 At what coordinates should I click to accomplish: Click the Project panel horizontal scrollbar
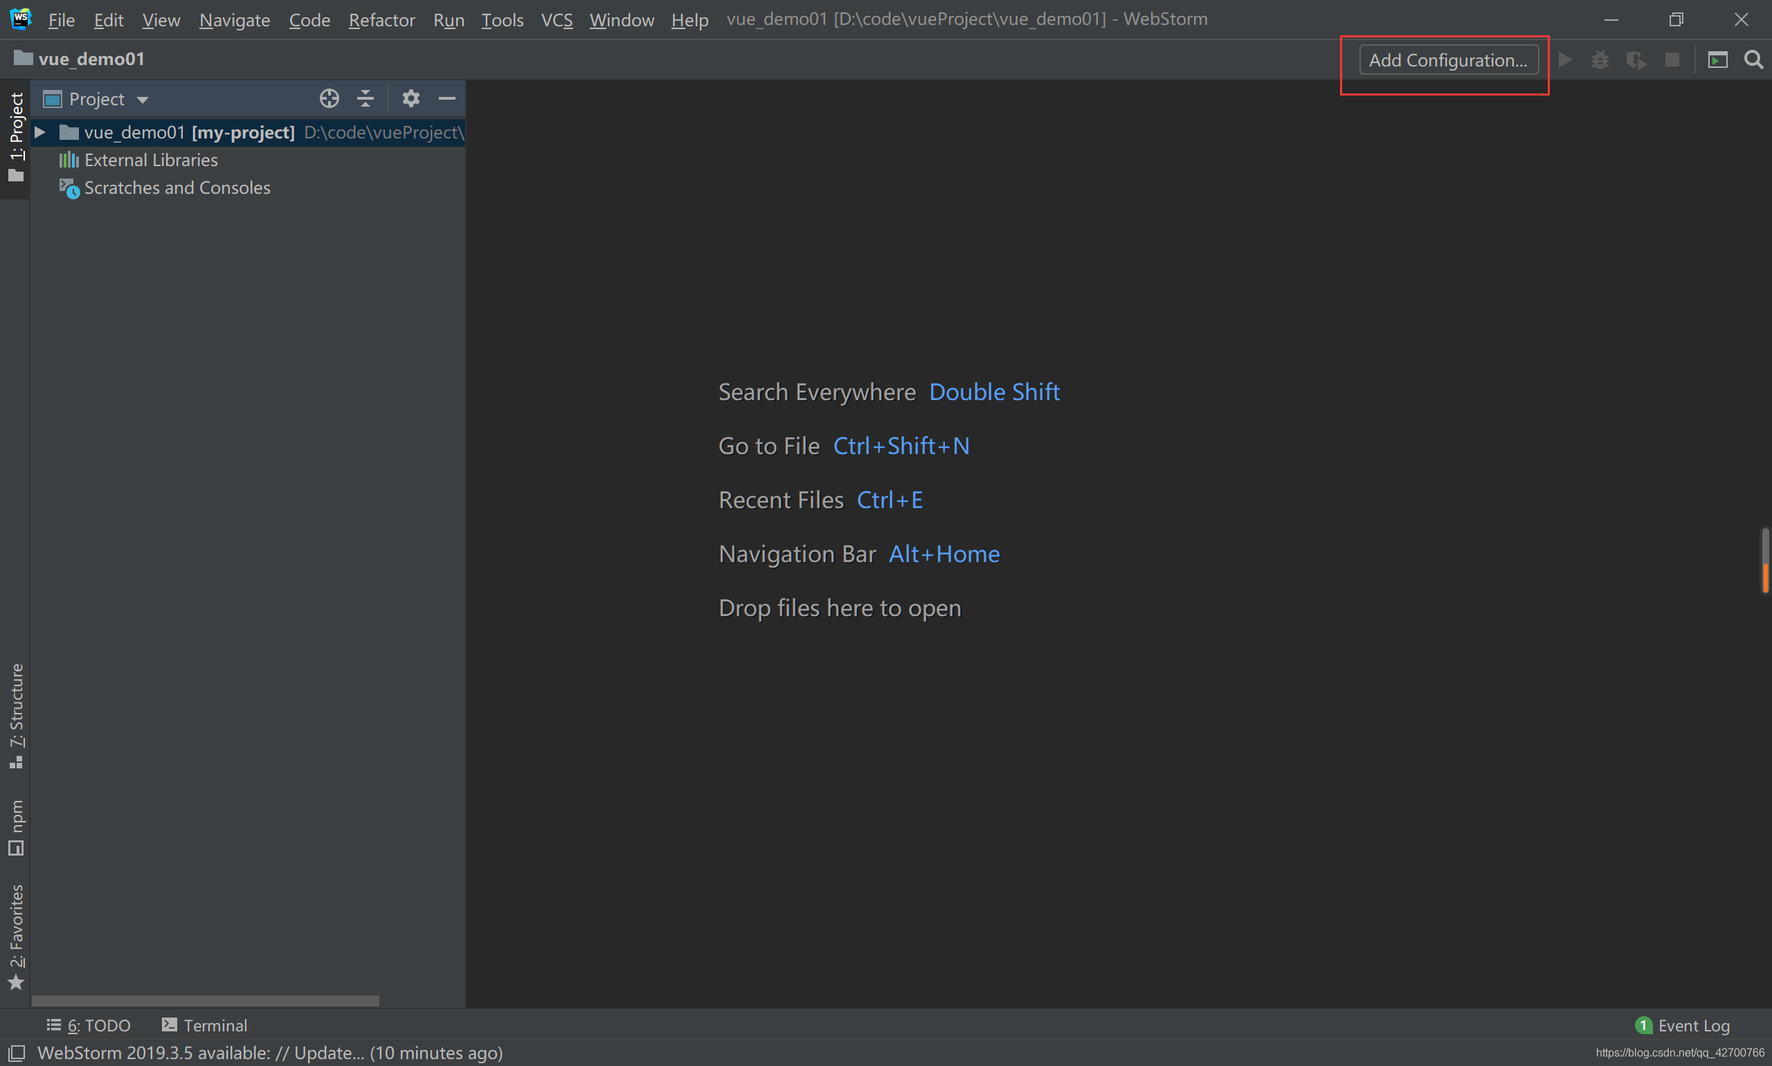[206, 1001]
